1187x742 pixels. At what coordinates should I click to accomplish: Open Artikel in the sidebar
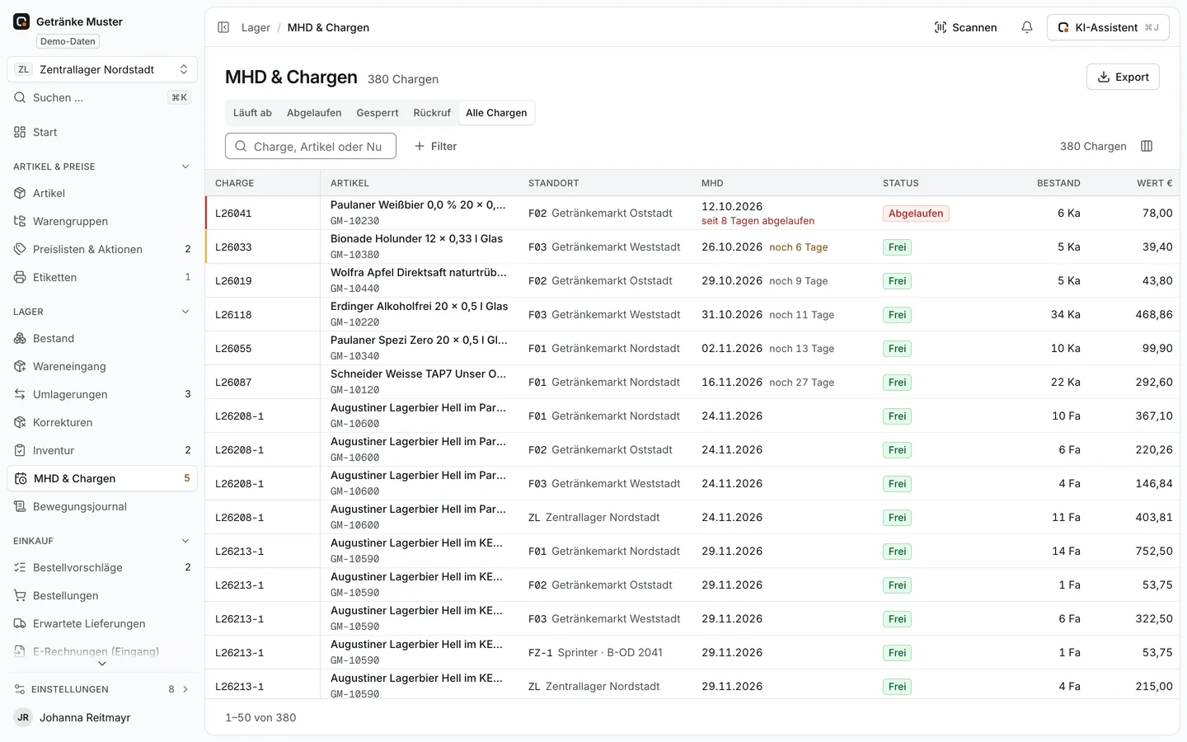click(x=102, y=193)
